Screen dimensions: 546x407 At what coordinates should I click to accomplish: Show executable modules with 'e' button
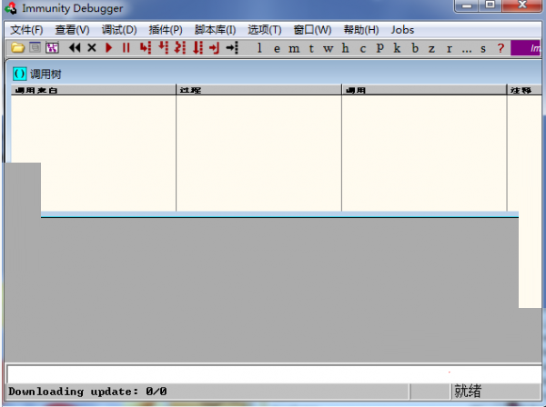coord(277,49)
